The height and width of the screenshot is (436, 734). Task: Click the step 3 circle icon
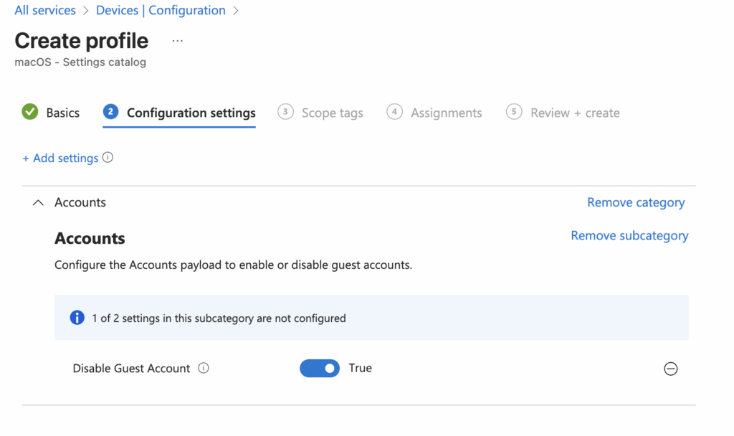click(285, 112)
